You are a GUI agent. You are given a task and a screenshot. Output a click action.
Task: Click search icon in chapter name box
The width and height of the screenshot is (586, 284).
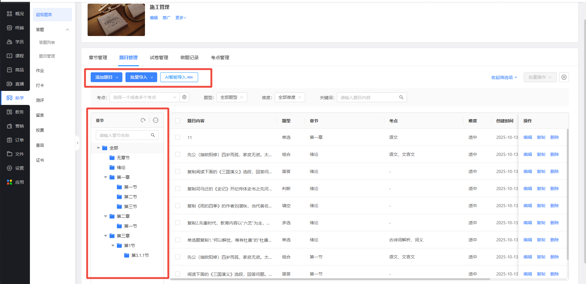click(x=153, y=135)
